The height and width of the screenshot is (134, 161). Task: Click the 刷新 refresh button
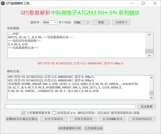[101, 22]
